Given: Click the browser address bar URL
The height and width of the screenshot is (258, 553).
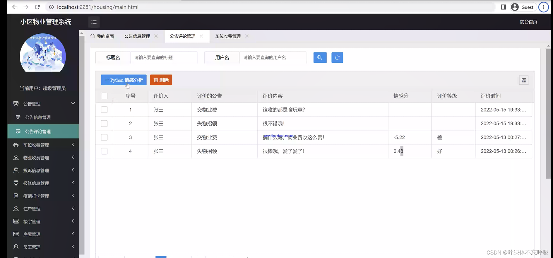Looking at the screenshot, I should pyautogui.click(x=98, y=7).
